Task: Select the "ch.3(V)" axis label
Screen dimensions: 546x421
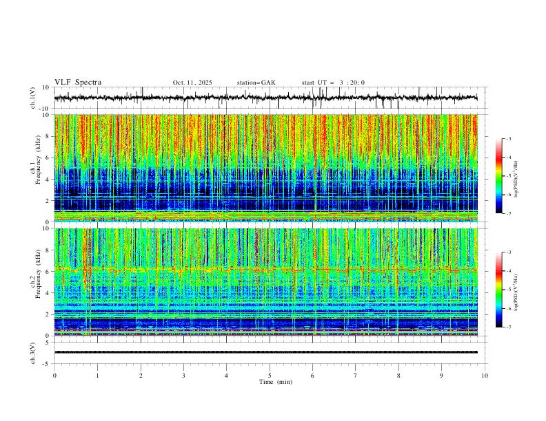Action: (33, 353)
